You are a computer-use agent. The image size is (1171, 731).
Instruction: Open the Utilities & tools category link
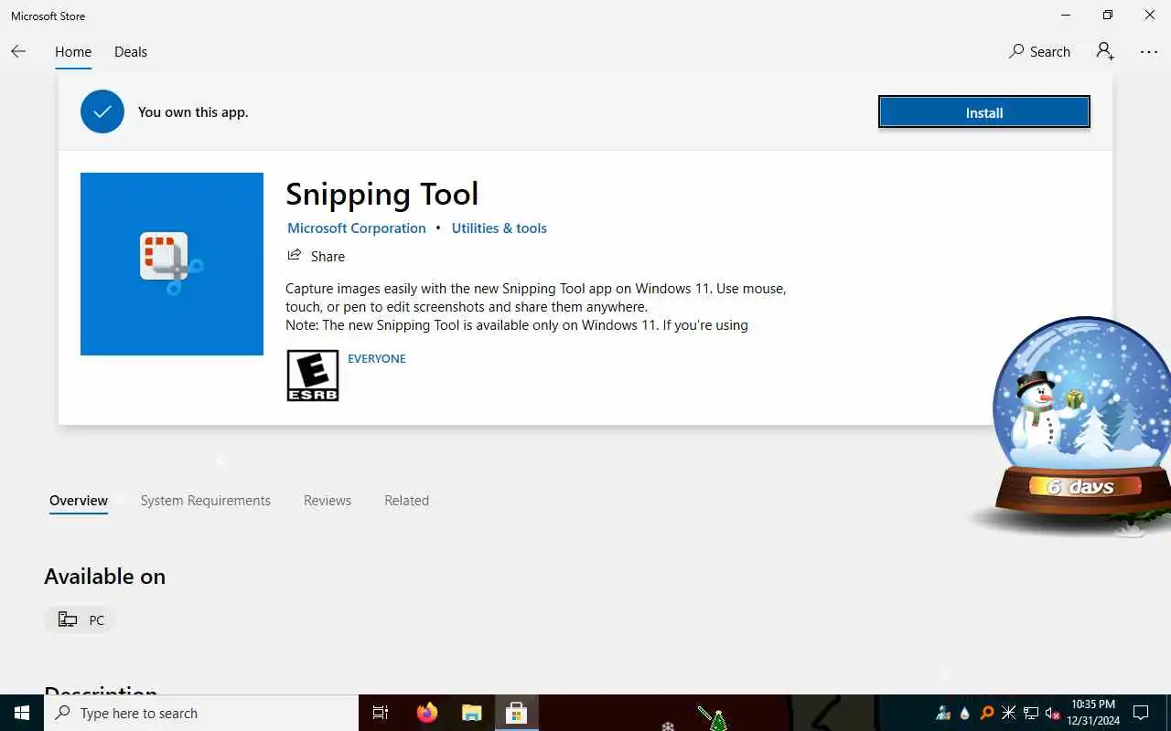[500, 228]
